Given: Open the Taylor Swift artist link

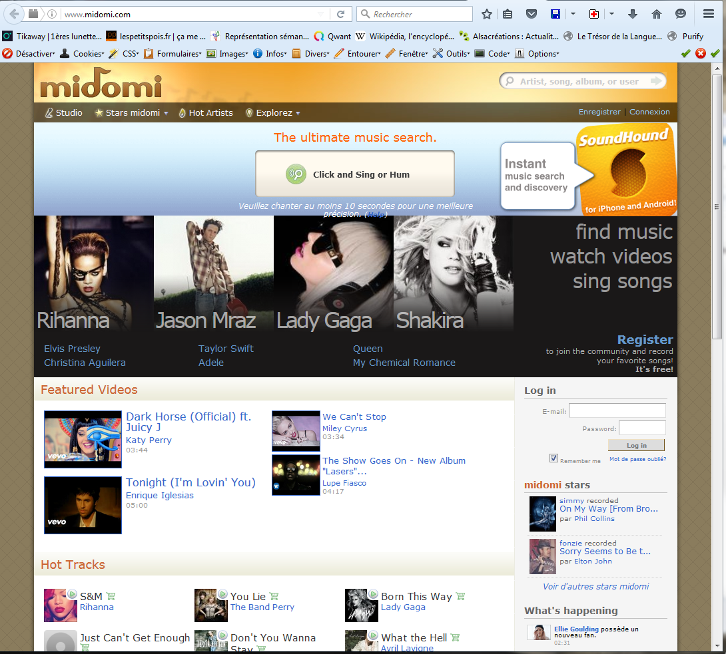Looking at the screenshot, I should 226,349.
